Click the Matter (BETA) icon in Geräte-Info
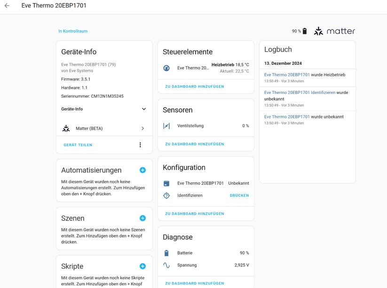This screenshot has width=387, height=288. click(66, 128)
